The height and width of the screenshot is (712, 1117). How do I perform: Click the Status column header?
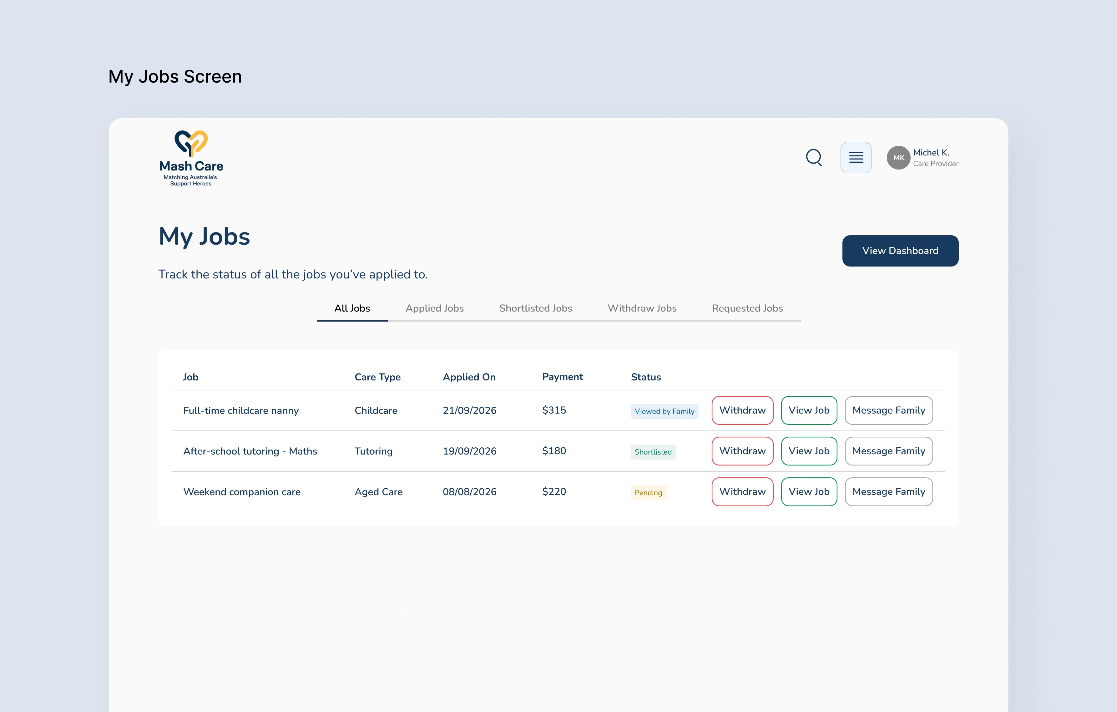click(646, 377)
